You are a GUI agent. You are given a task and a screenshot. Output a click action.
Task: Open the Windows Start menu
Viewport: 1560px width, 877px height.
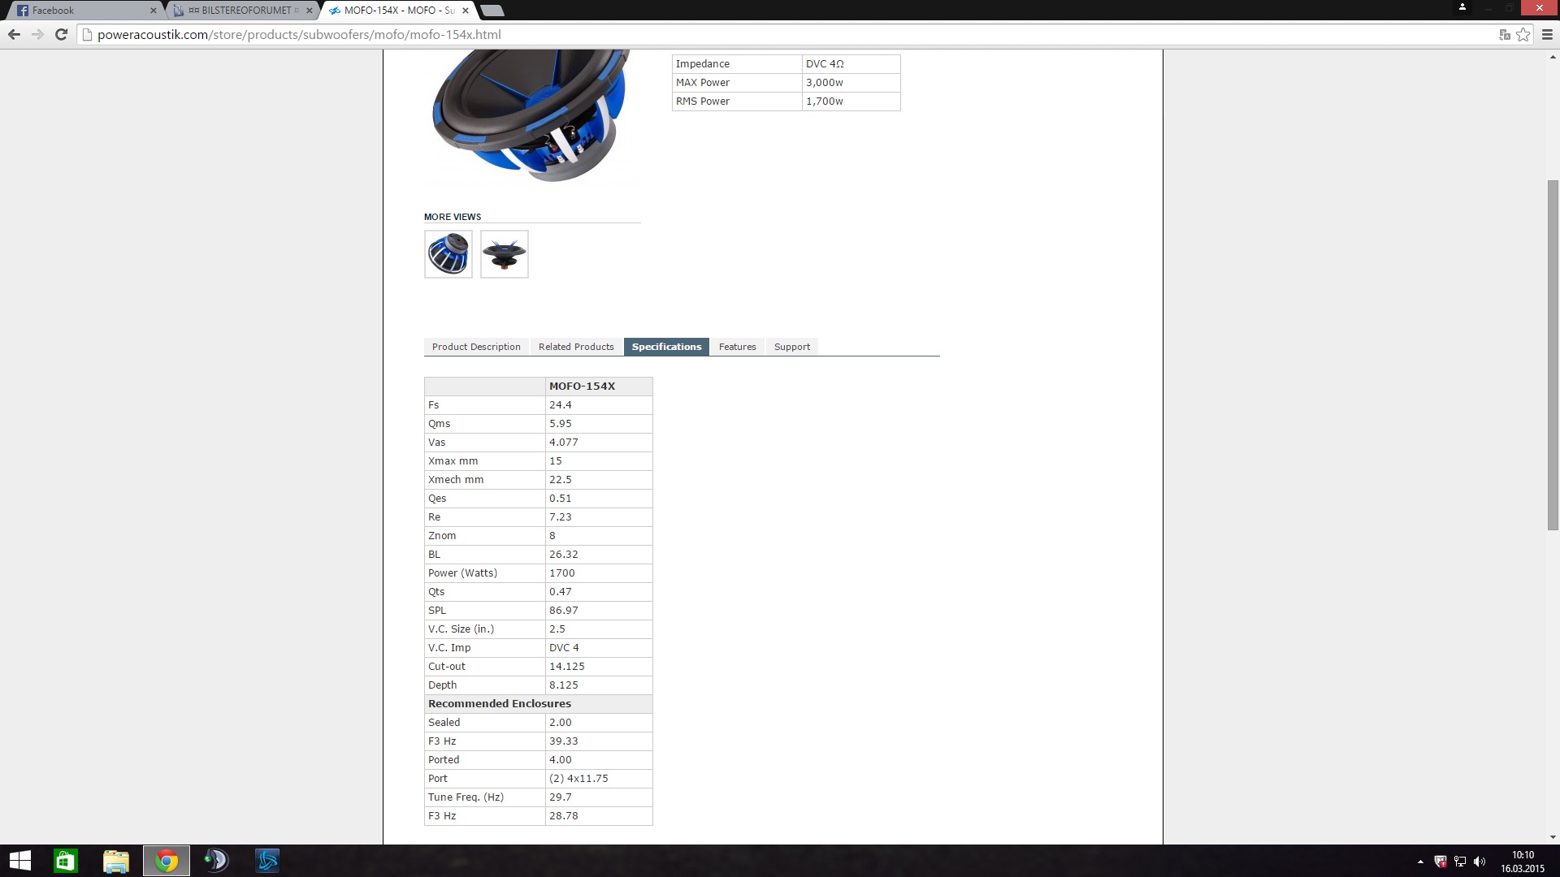pos(19,861)
